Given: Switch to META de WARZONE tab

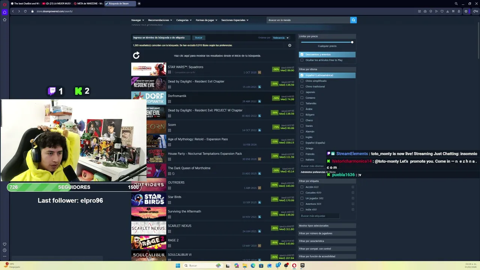Looking at the screenshot, I should click(x=88, y=3).
